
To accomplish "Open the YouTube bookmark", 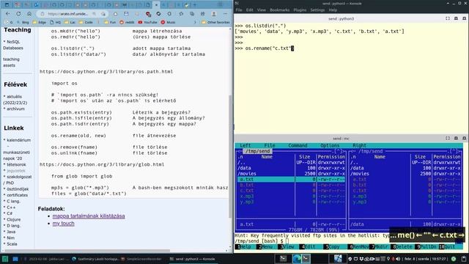I will click(x=148, y=22).
